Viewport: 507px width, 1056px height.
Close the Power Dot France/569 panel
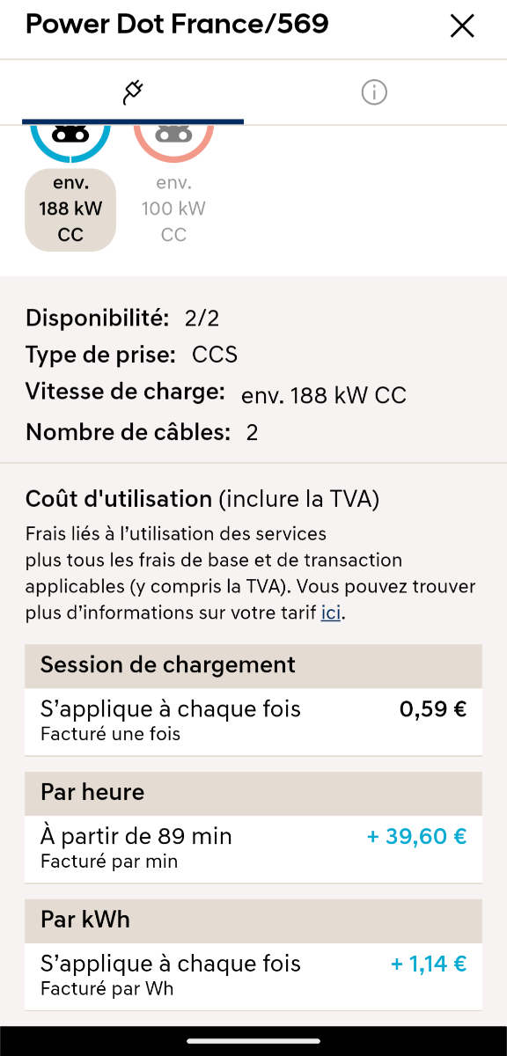[x=462, y=26]
